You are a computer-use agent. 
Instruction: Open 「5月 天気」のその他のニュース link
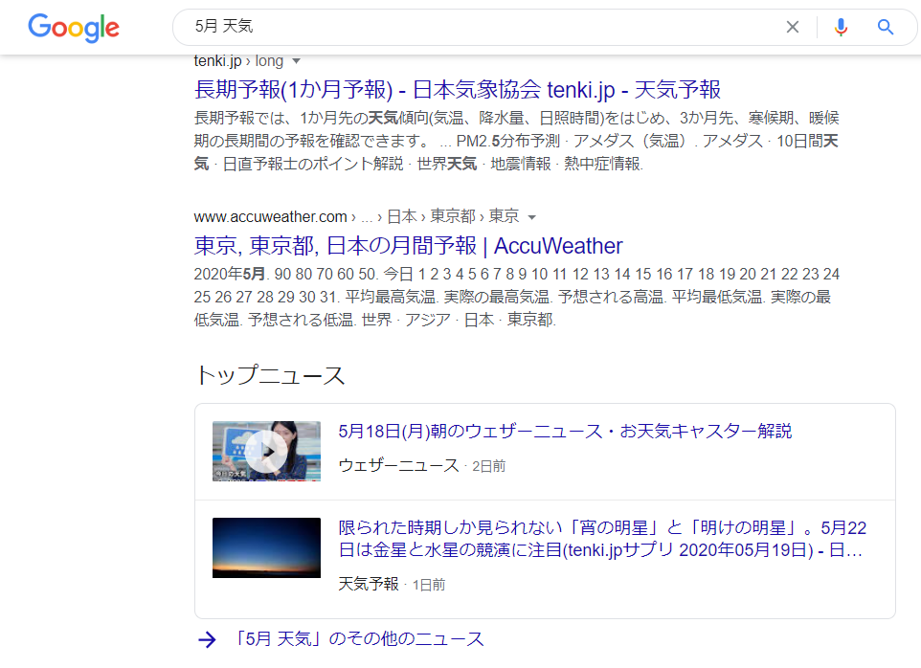358,638
